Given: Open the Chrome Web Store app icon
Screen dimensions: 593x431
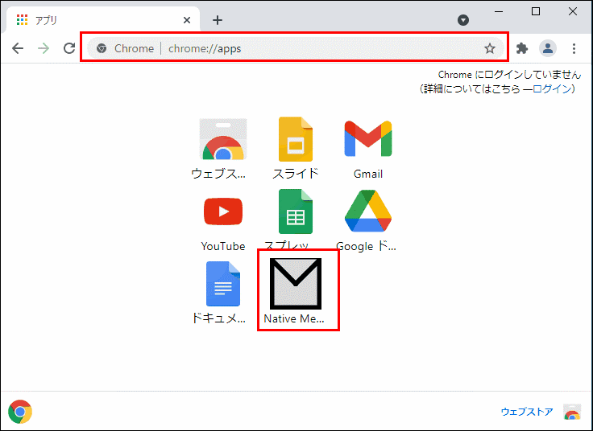Looking at the screenshot, I should click(222, 139).
